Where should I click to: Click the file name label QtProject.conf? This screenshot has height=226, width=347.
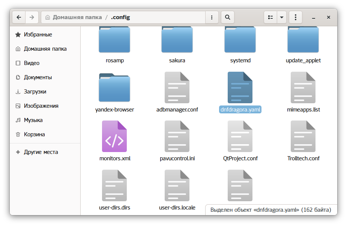pos(240,158)
